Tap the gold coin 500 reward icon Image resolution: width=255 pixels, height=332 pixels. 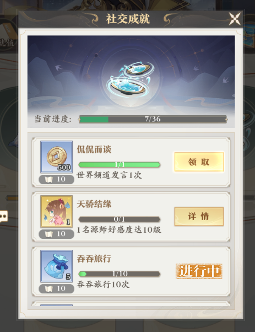[57, 157]
